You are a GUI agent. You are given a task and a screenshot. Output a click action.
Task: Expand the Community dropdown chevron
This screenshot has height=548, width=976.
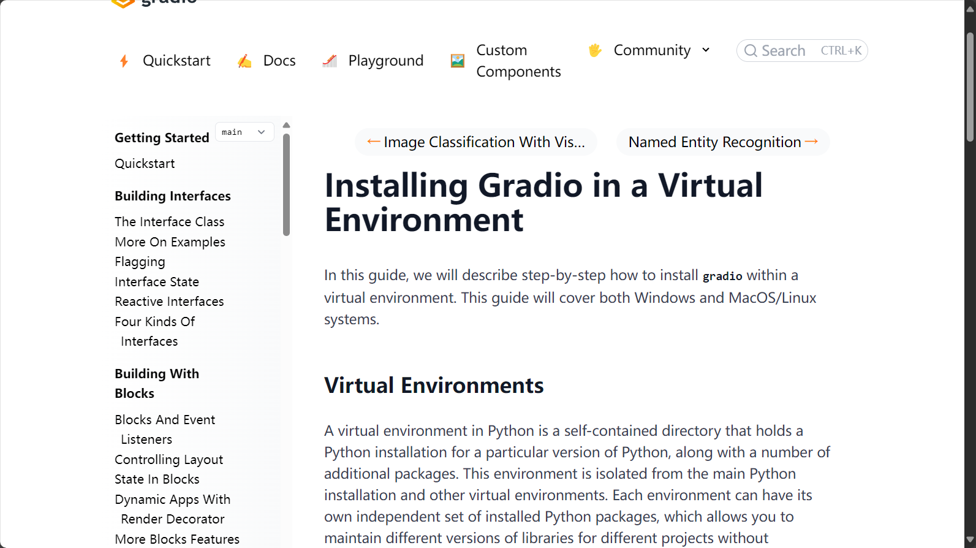click(706, 50)
